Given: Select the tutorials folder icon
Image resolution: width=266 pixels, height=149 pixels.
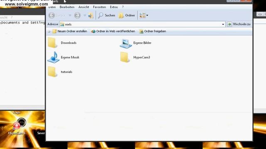Looking at the screenshot, I should point(52,72).
